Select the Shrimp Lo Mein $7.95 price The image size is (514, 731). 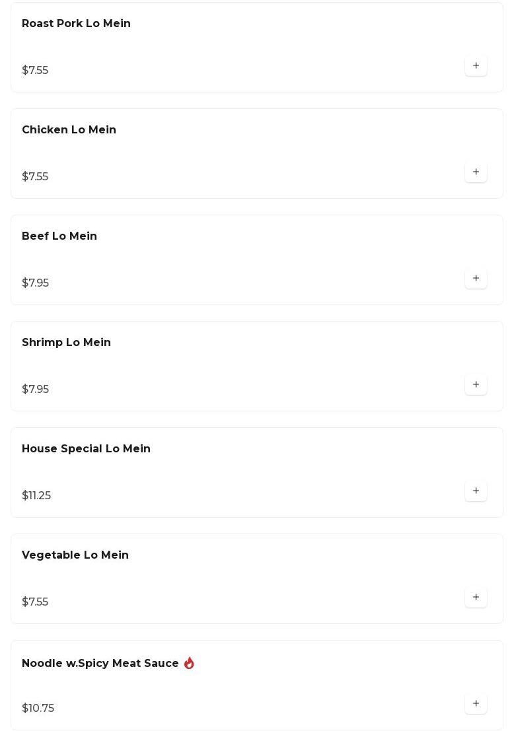point(36,389)
